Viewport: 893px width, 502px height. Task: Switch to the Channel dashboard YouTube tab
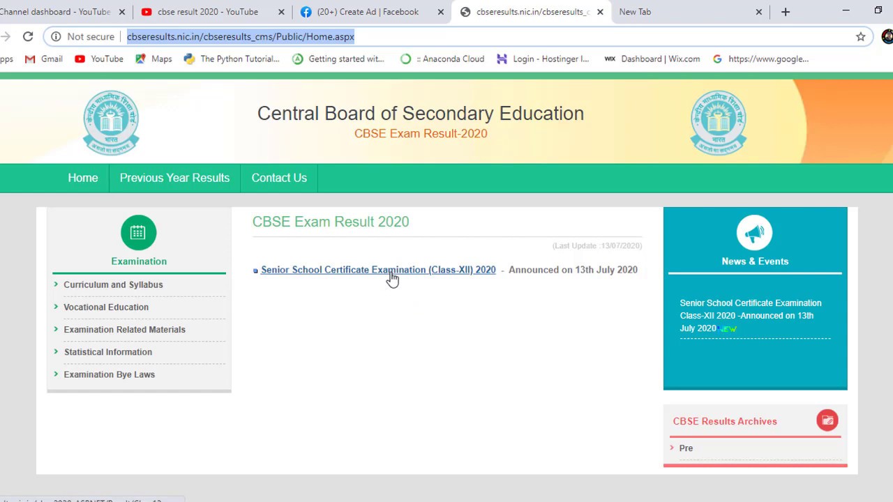tap(55, 12)
